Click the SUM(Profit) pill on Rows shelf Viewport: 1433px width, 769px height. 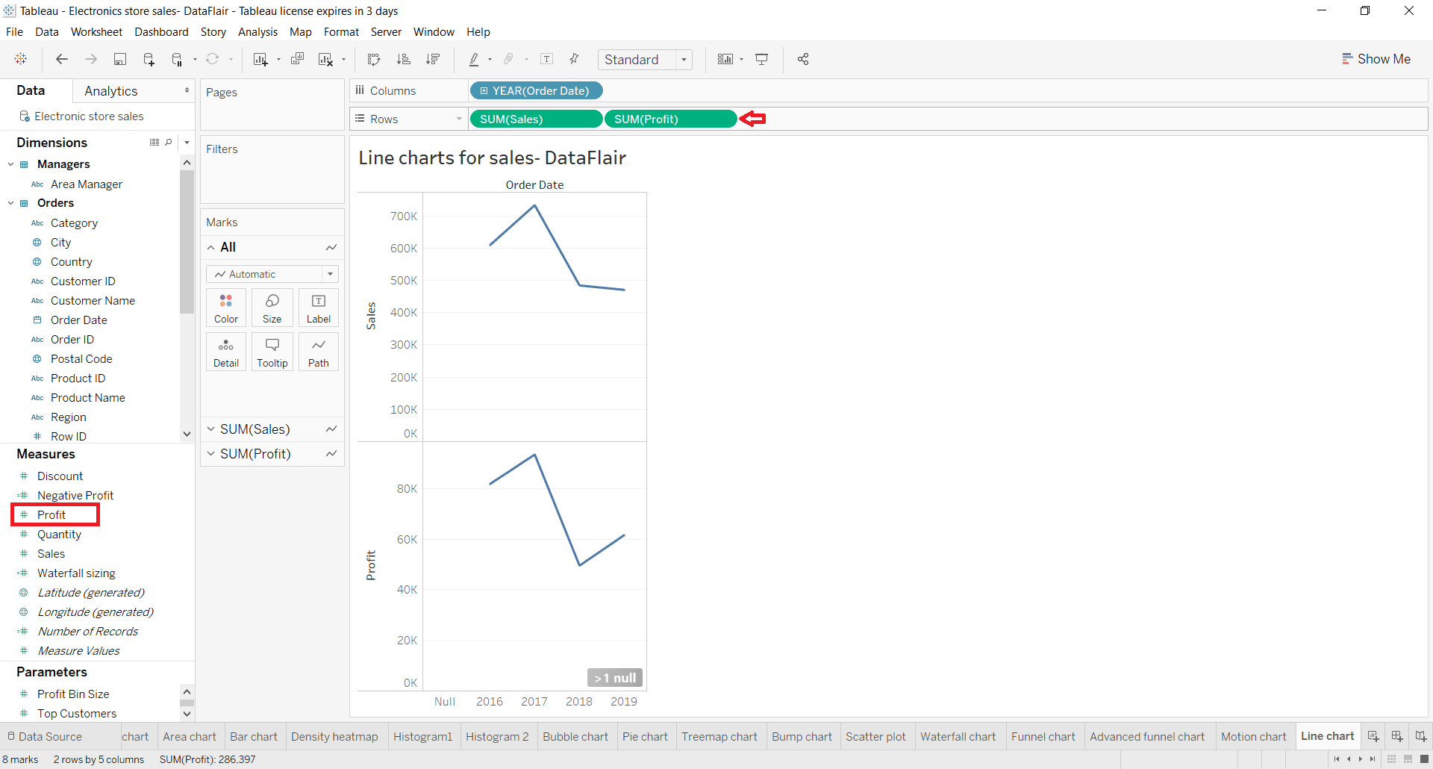click(x=669, y=119)
